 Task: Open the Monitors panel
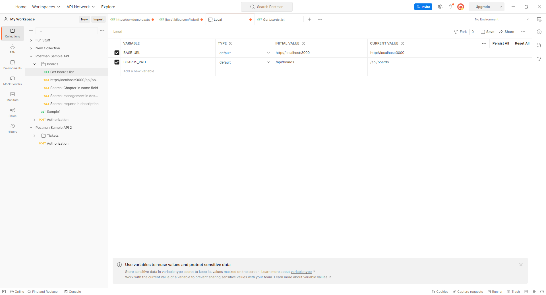point(13,97)
